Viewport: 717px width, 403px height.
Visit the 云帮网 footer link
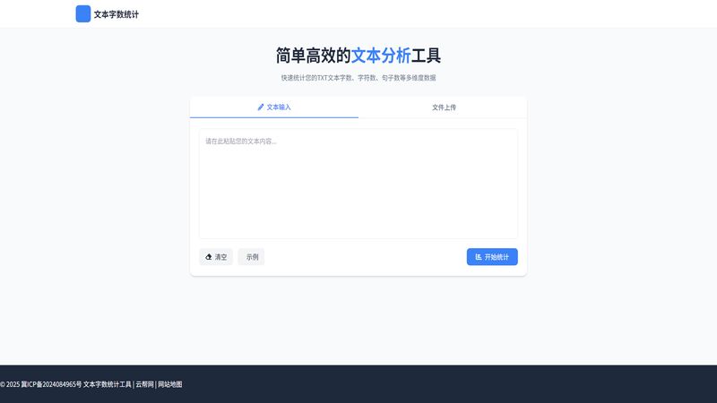point(144,384)
